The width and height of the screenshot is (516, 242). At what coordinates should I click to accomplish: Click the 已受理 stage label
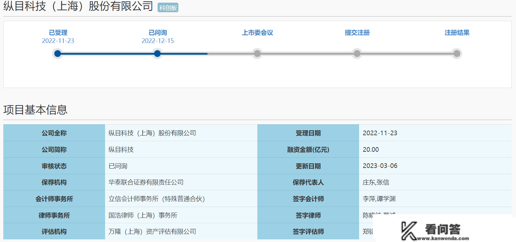click(58, 33)
